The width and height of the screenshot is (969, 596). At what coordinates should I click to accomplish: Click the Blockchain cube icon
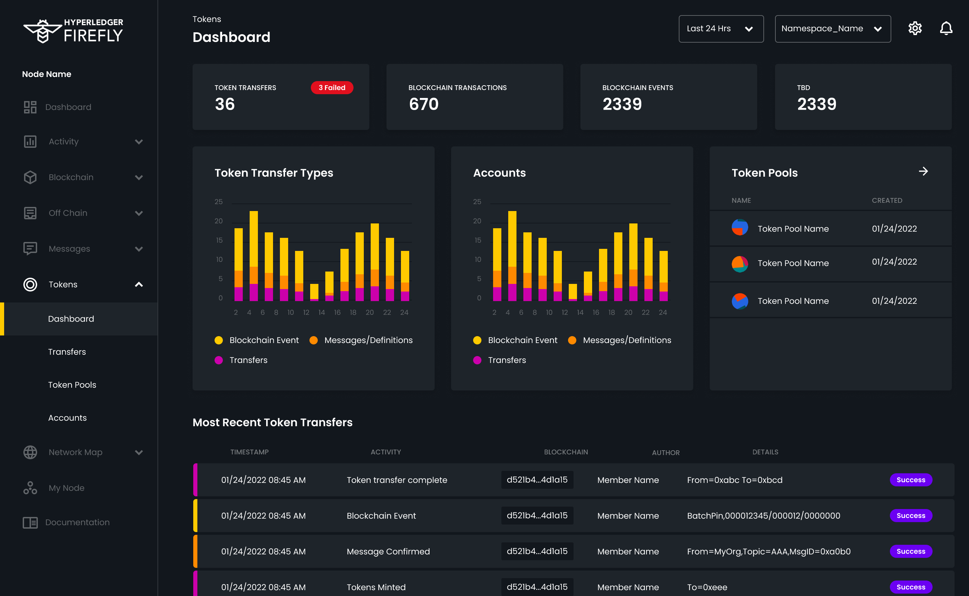(30, 177)
